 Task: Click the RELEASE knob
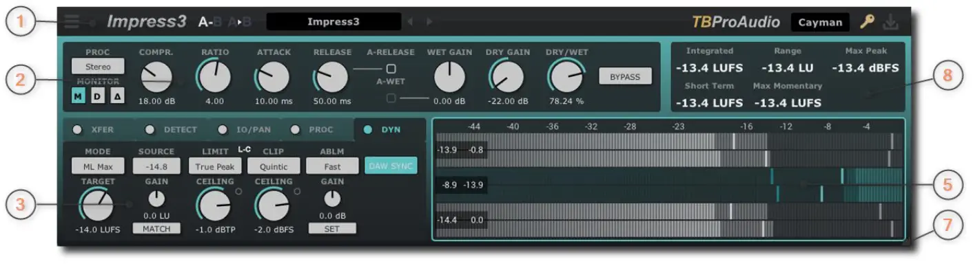pyautogui.click(x=332, y=76)
